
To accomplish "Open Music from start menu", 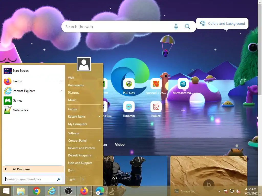I will point(72,100).
